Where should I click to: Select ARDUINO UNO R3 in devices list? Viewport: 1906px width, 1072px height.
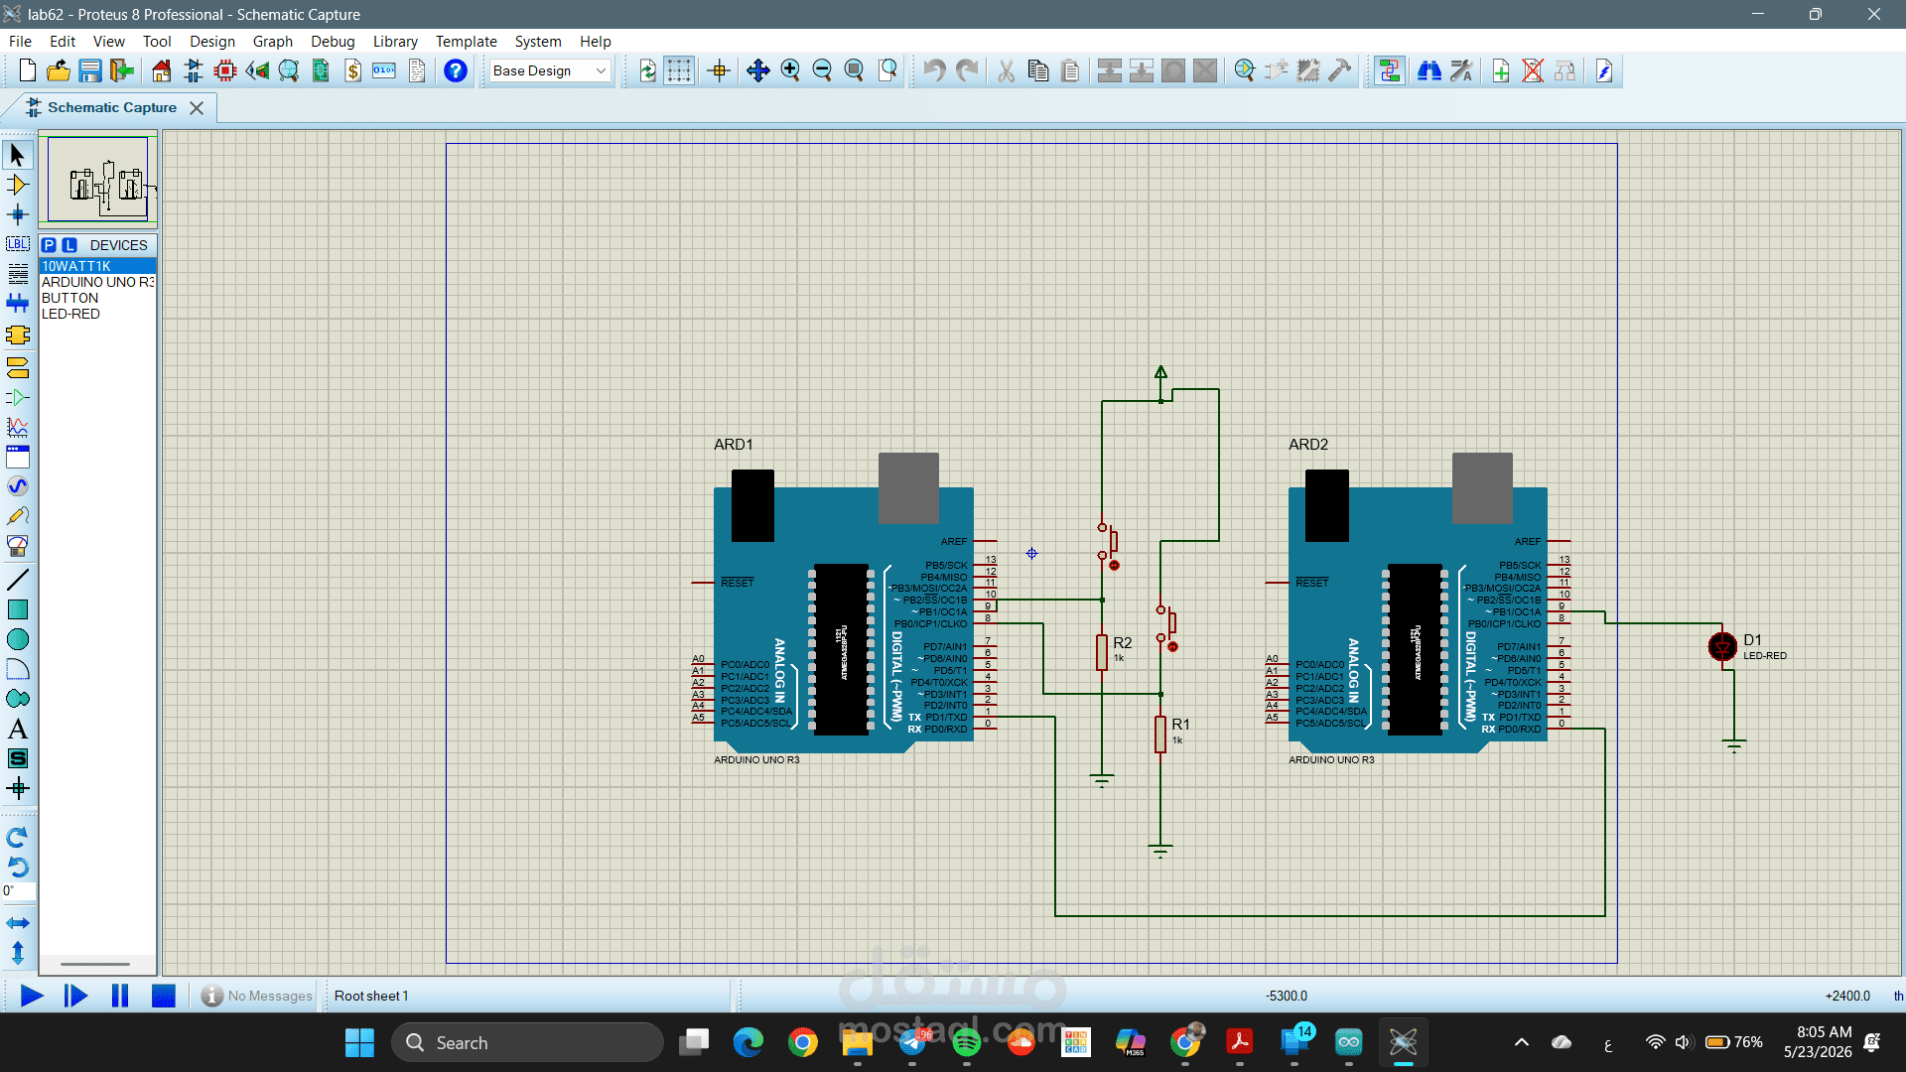click(97, 282)
